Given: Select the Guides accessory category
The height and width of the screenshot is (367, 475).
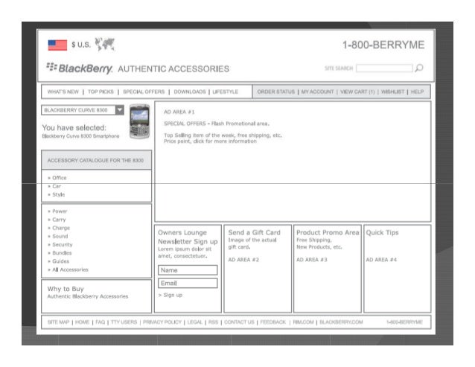Looking at the screenshot, I should (x=60, y=261).
